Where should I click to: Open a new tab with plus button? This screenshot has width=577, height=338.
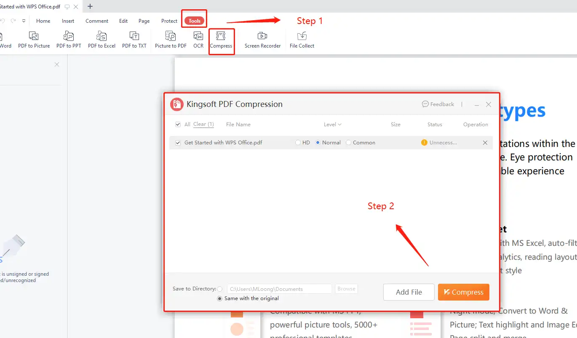tap(90, 6)
